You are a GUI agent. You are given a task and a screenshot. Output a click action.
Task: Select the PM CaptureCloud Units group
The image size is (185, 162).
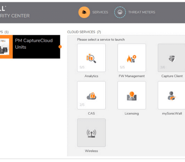pos(30,47)
